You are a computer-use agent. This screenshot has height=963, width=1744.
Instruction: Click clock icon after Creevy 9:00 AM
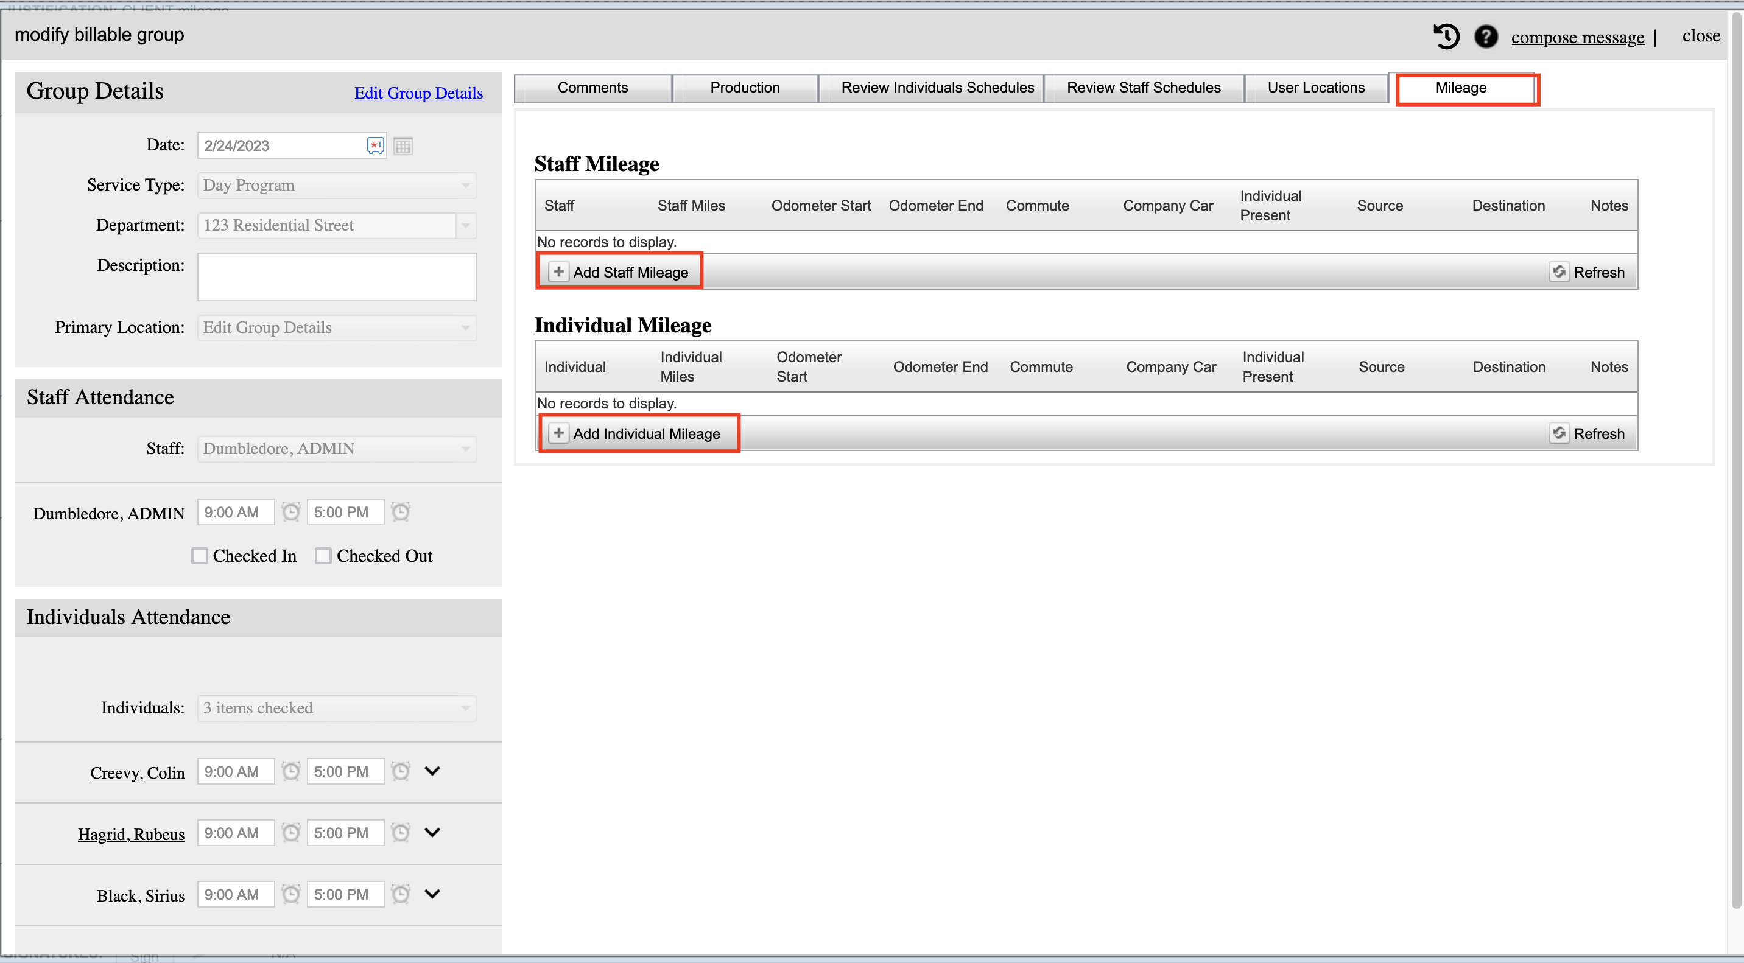291,771
